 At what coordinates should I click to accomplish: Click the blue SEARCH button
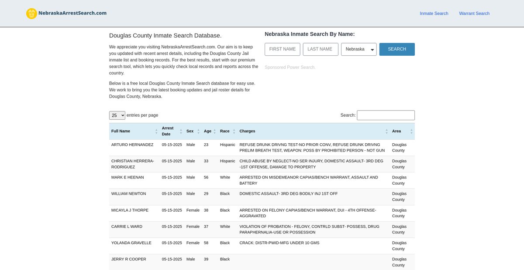click(397, 49)
